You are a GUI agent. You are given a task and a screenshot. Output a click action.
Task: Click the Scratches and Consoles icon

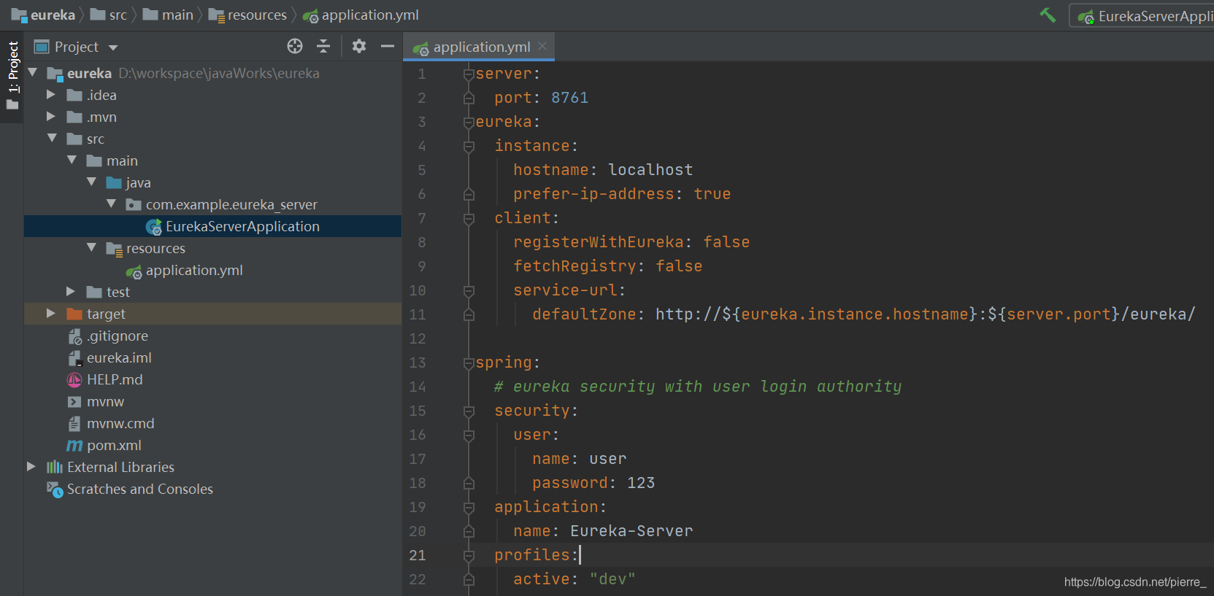pos(55,489)
